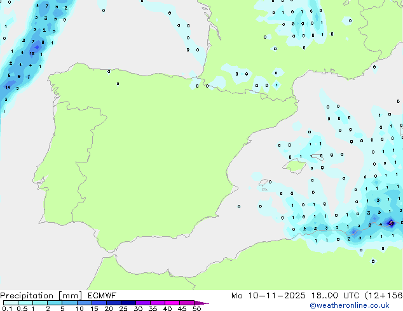Select the 25 mm legend color swatch

pos(128,303)
